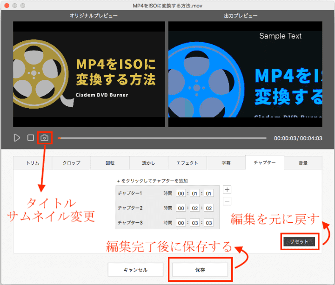Switch to the 音量 tab
Image resolution: width=335 pixels, height=285 pixels.
tap(303, 163)
